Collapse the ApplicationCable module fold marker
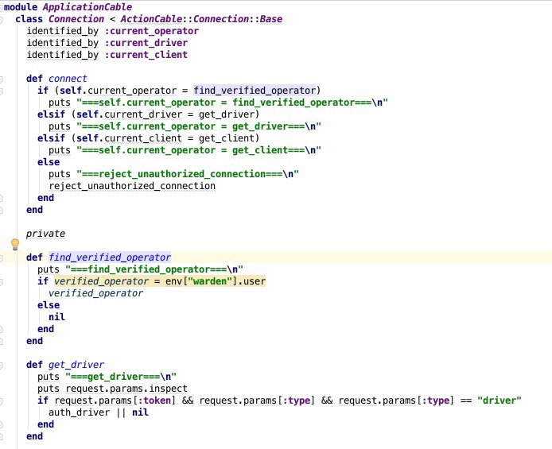The width and height of the screenshot is (552, 449). (x=1, y=7)
